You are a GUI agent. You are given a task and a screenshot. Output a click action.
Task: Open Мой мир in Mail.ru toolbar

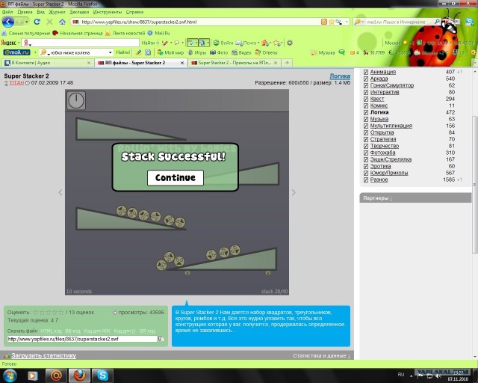170,52
